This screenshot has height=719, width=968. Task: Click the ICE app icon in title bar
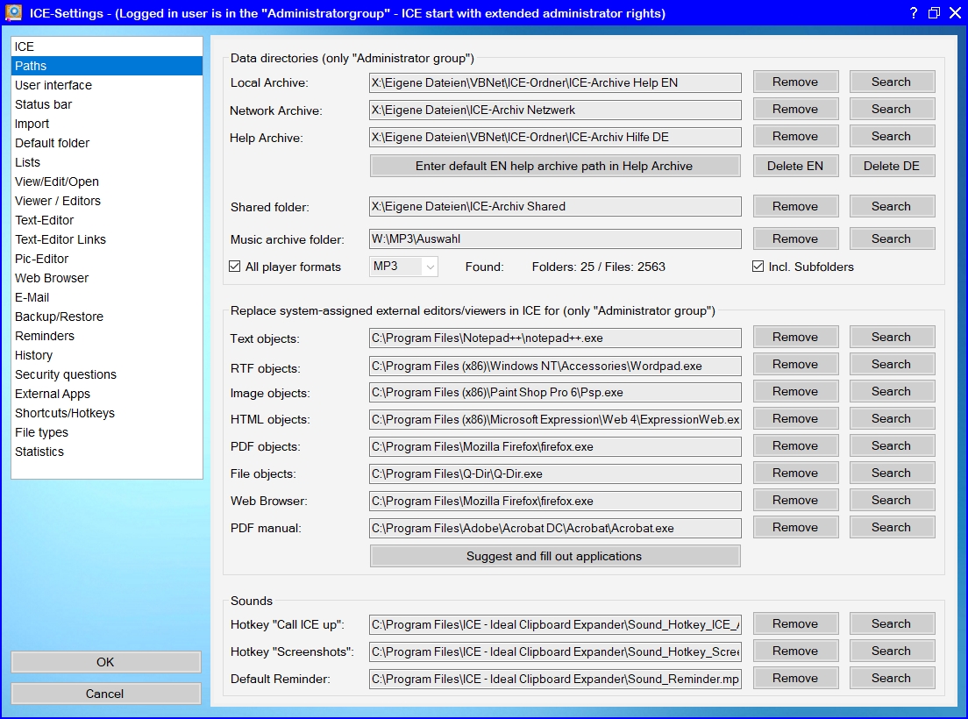point(13,13)
